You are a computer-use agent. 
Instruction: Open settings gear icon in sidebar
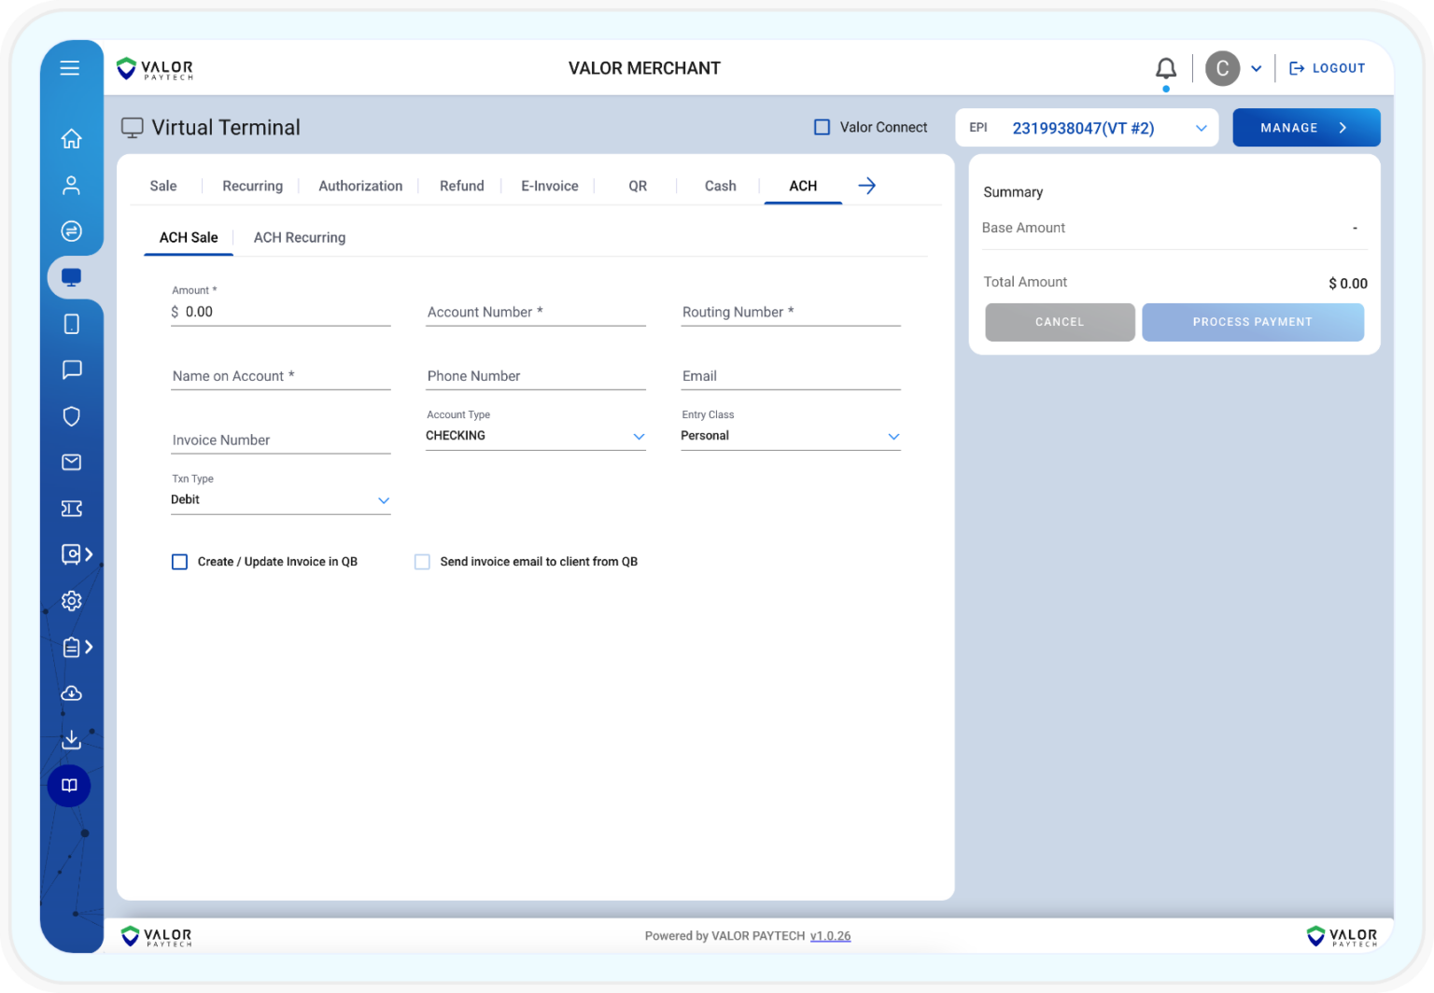pos(71,601)
